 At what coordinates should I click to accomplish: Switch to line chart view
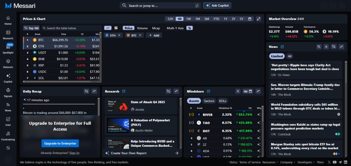(x=108, y=28)
